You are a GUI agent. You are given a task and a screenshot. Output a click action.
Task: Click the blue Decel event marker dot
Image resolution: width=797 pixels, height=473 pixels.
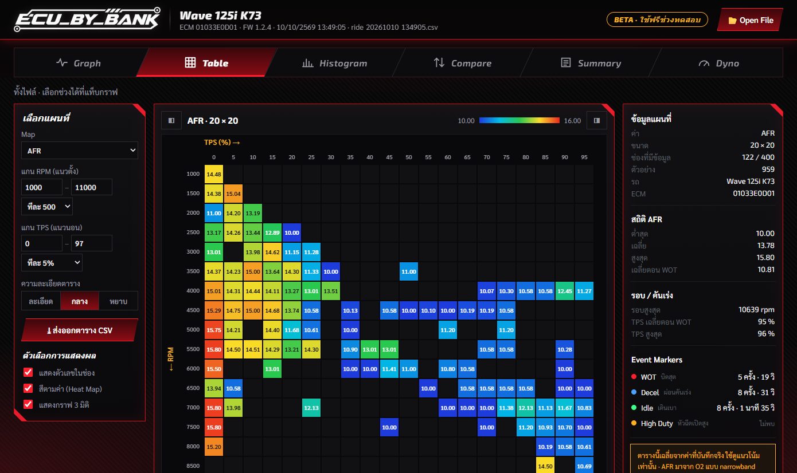634,392
